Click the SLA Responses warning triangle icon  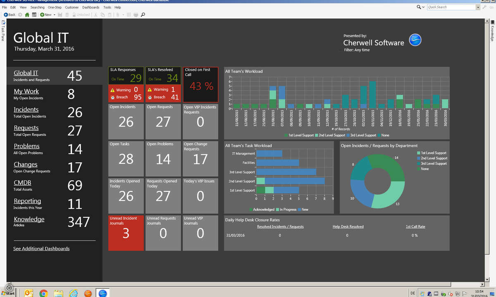(112, 90)
